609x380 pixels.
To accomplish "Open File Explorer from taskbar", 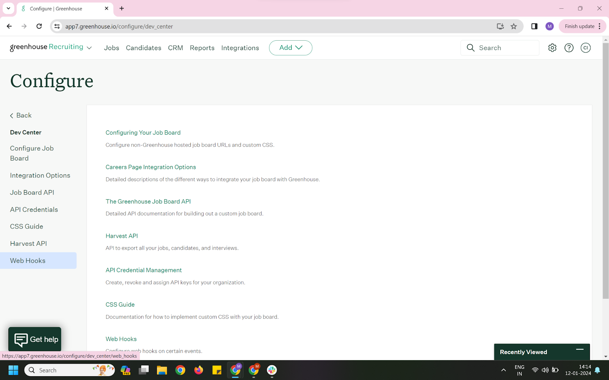I will (x=162, y=370).
